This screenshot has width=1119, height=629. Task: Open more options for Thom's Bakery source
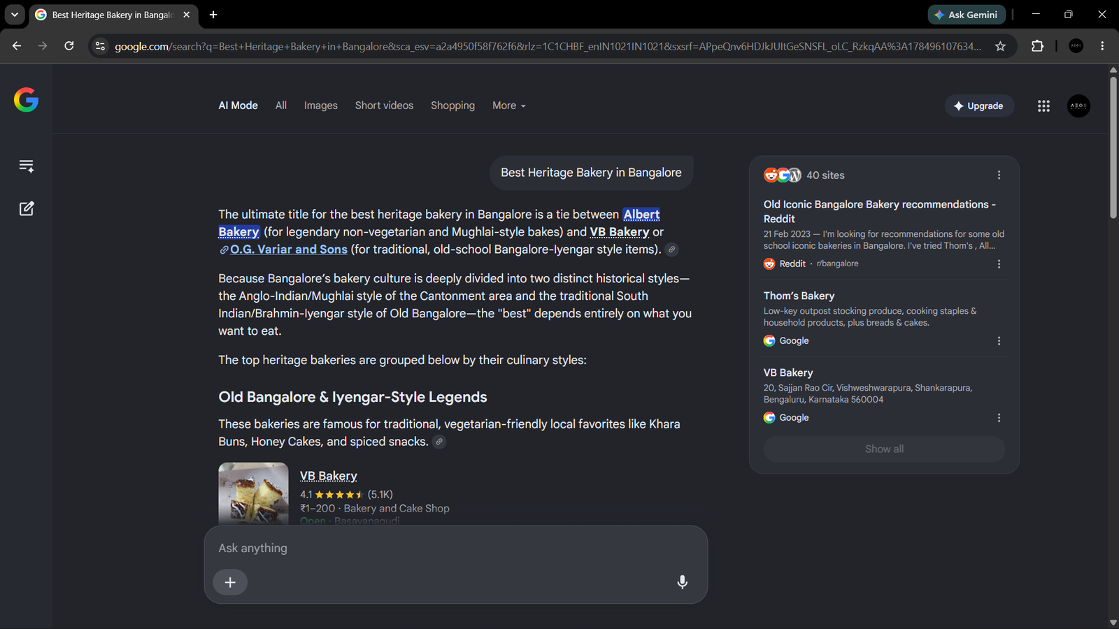click(x=999, y=341)
